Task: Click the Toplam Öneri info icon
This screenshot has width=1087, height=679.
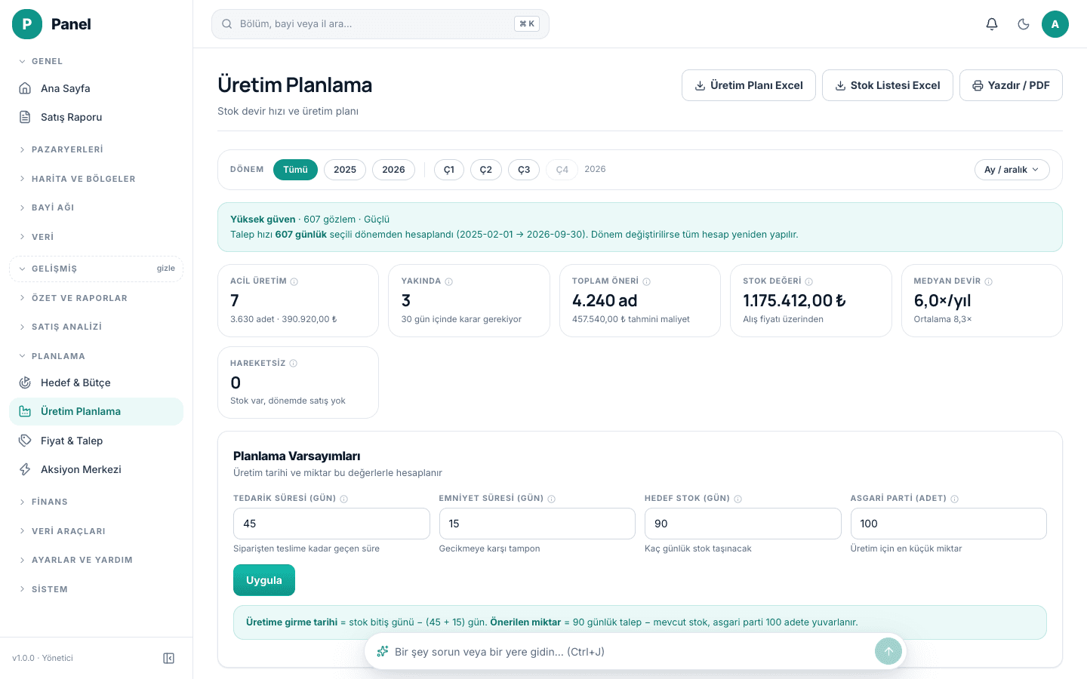Action: click(646, 281)
